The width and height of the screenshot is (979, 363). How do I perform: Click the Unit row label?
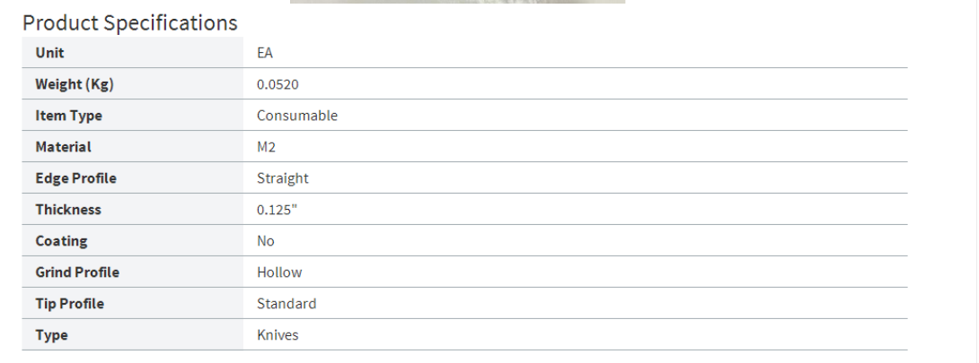(50, 53)
